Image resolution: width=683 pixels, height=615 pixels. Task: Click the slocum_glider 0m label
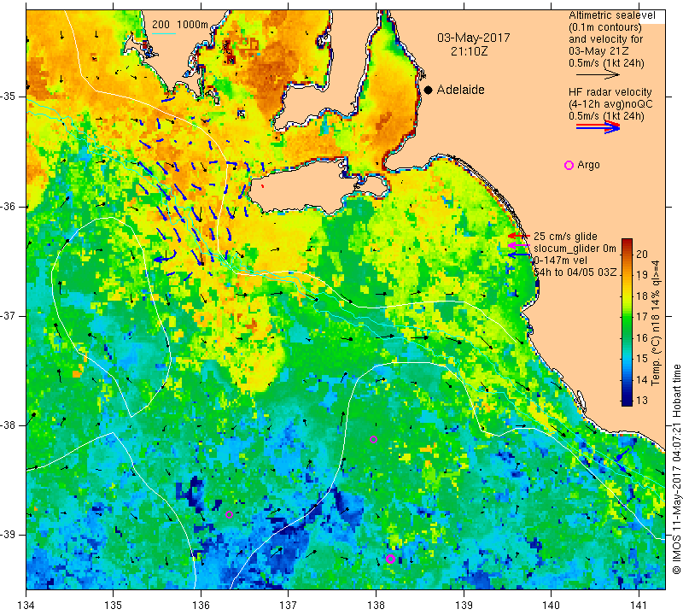click(x=575, y=249)
